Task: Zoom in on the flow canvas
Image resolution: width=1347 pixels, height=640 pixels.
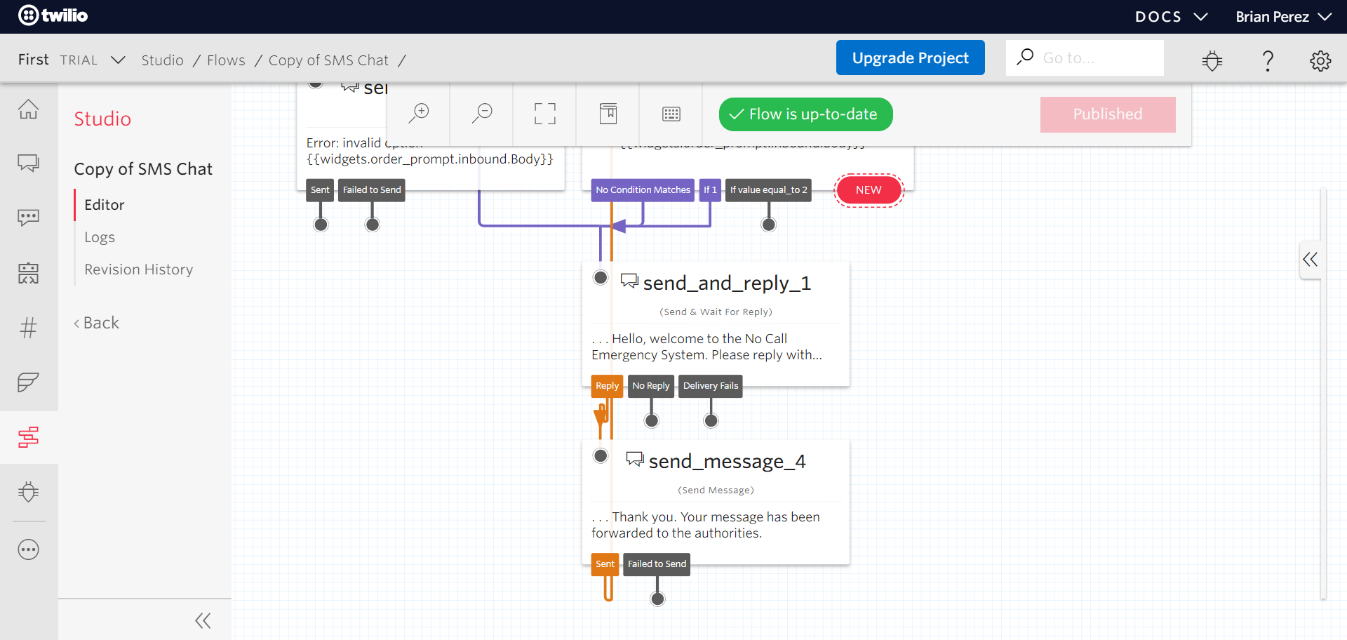Action: point(419,114)
